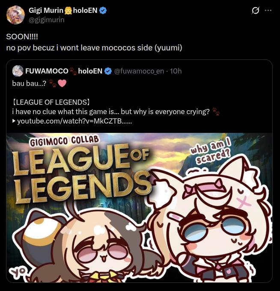The image size is (280, 291).
Task: Open FUWAMOCO's small profile avatar
Action: click(18, 71)
